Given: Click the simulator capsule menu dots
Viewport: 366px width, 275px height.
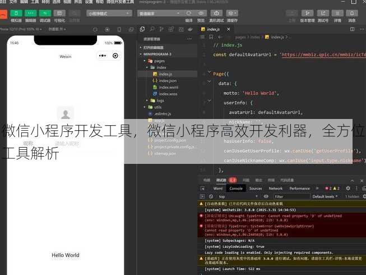Looking at the screenshot, I should [x=103, y=56].
